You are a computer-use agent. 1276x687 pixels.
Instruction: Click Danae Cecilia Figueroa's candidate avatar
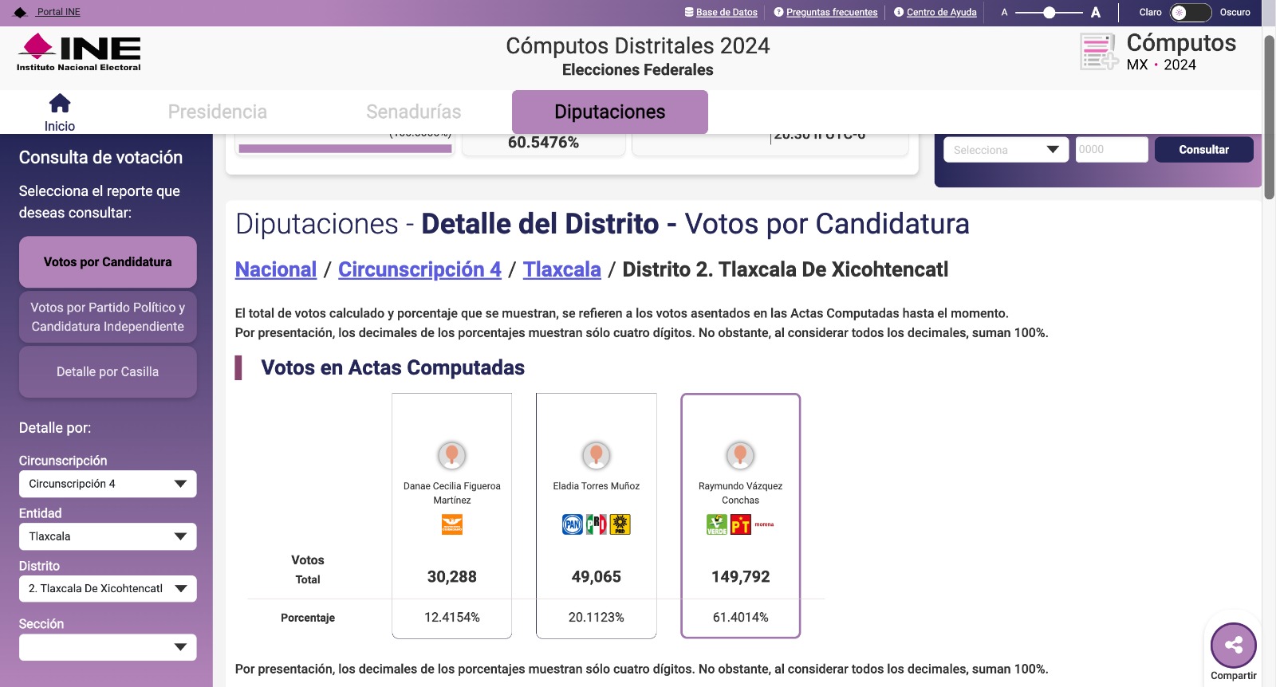pos(451,455)
